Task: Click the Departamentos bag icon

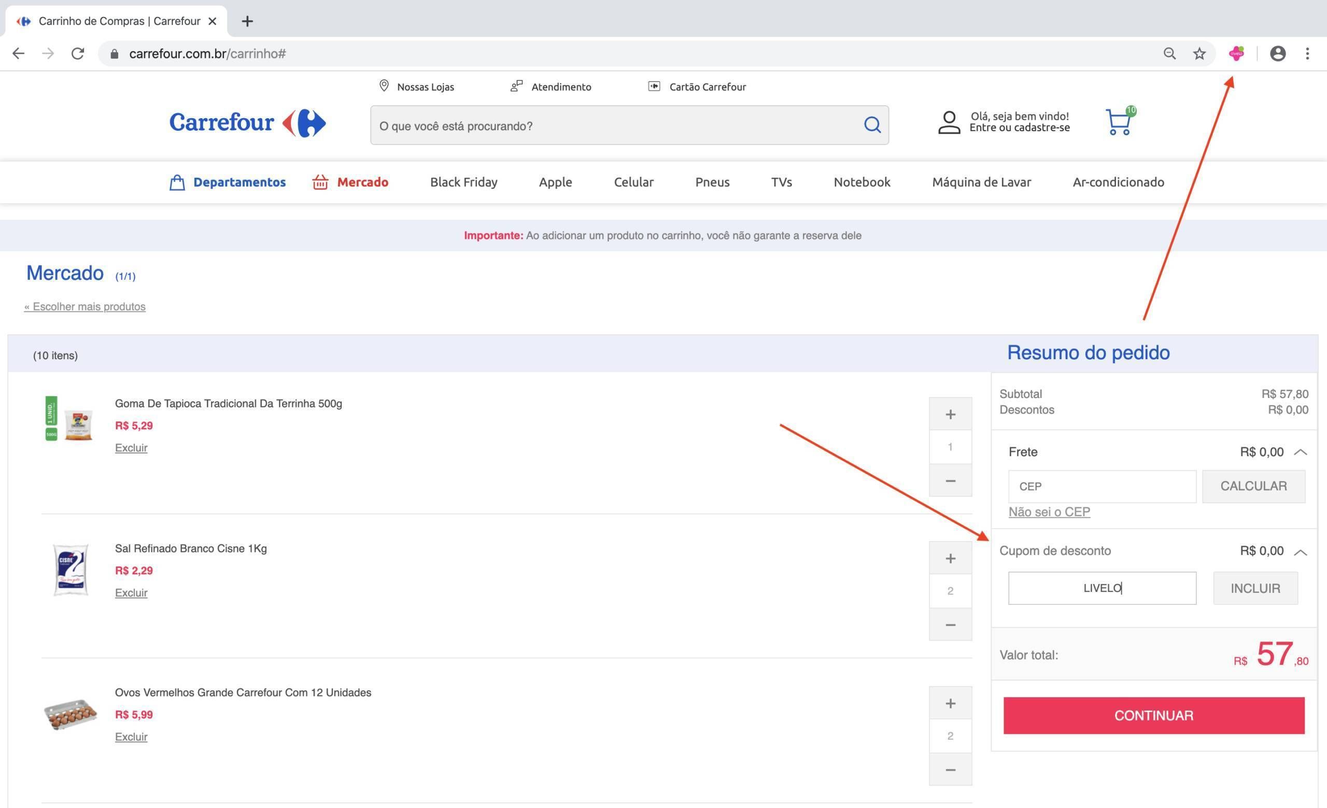Action: click(x=177, y=182)
